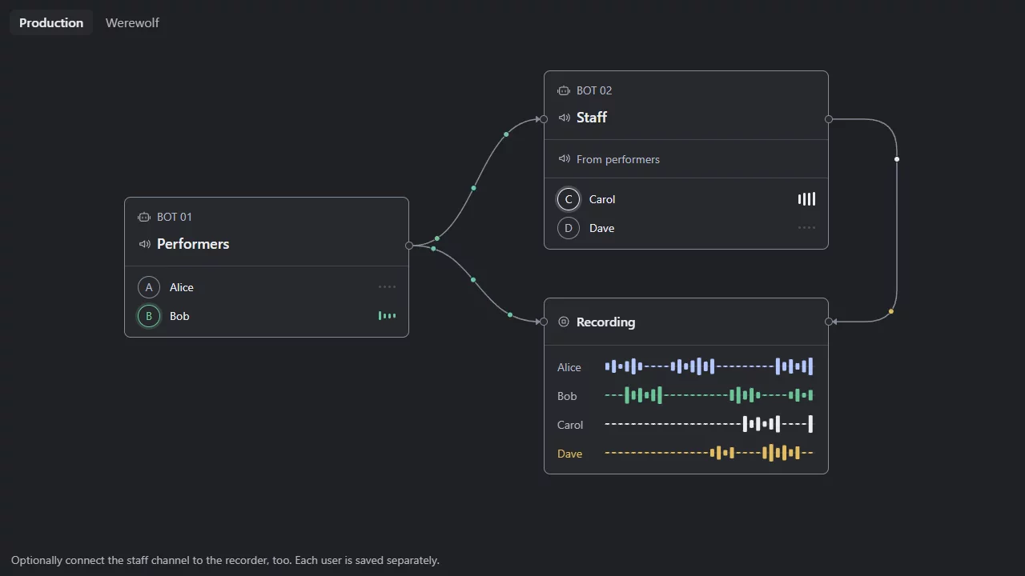Select Alice's avatar circle marked A

(x=149, y=287)
